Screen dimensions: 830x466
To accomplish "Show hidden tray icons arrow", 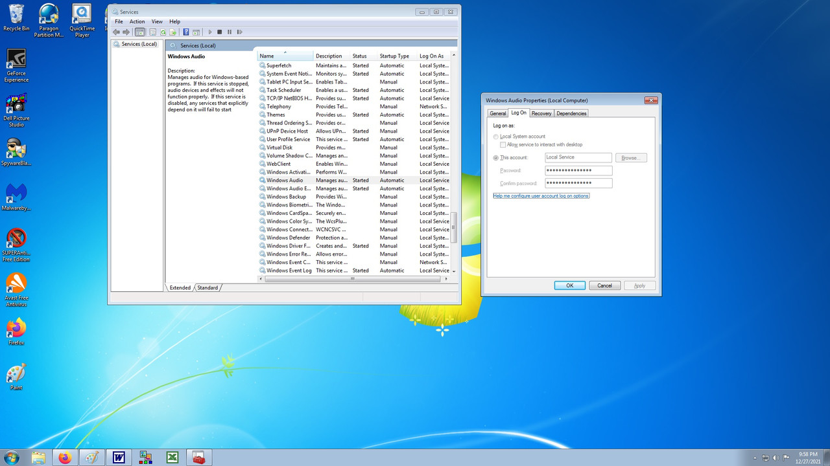I will coord(755,458).
